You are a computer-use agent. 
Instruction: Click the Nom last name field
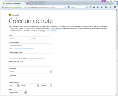[x=42, y=39]
